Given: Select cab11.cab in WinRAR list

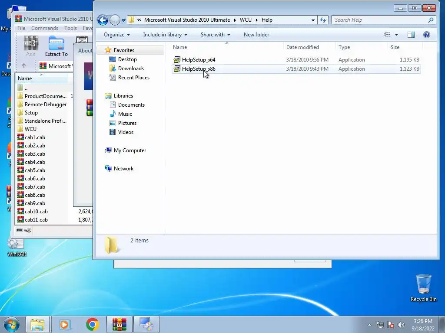Looking at the screenshot, I should tap(32, 220).
